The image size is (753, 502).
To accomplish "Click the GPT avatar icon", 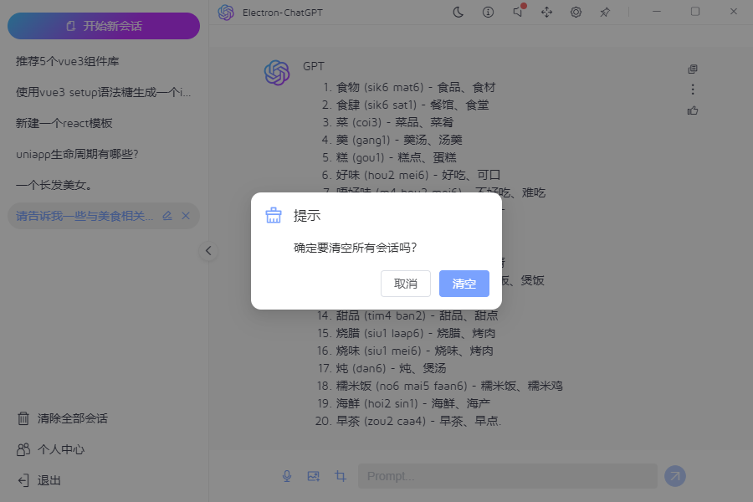I will [x=277, y=73].
